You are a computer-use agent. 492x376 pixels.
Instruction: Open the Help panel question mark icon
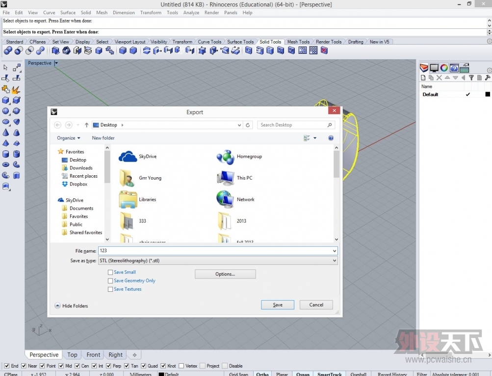(x=454, y=68)
